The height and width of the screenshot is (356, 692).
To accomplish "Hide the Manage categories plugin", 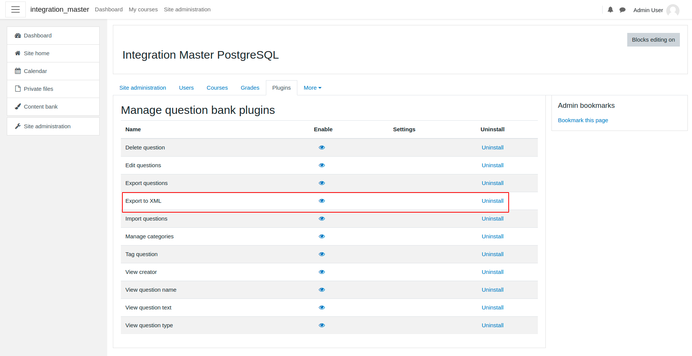I will click(x=322, y=236).
